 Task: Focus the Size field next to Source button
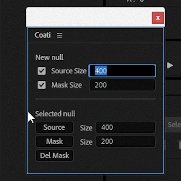point(126,127)
